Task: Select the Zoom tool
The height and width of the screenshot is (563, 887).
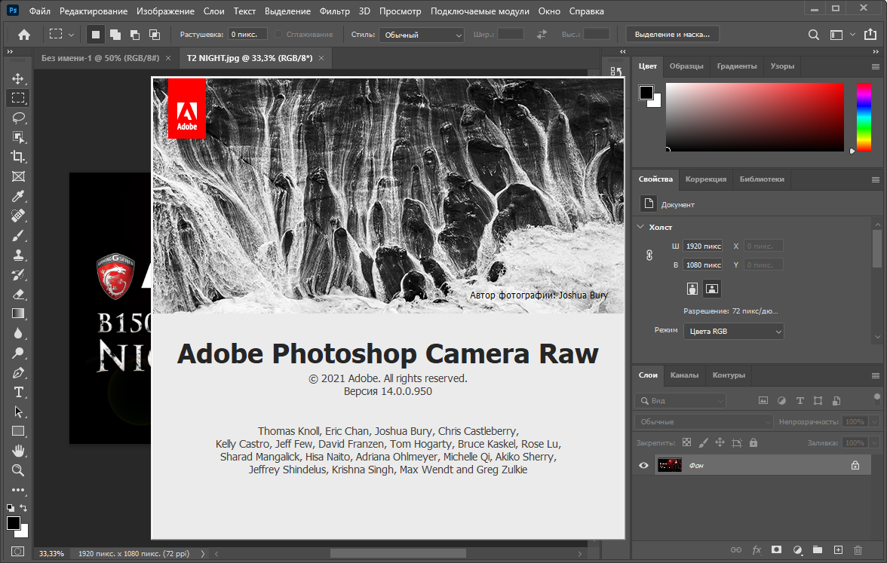Action: coord(18,470)
